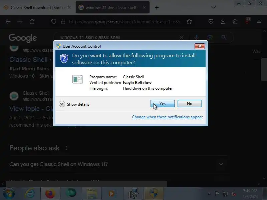267x200 pixels.
Task: Open the list all tabs dropdown arrow
Action: point(214,7)
